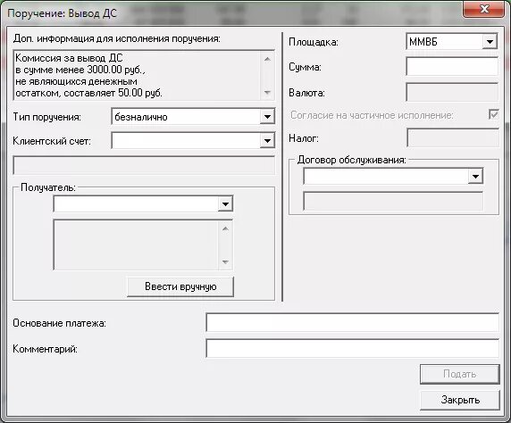Click down arrow in commission info scrollbar
This screenshot has height=423, width=511.
click(x=267, y=93)
